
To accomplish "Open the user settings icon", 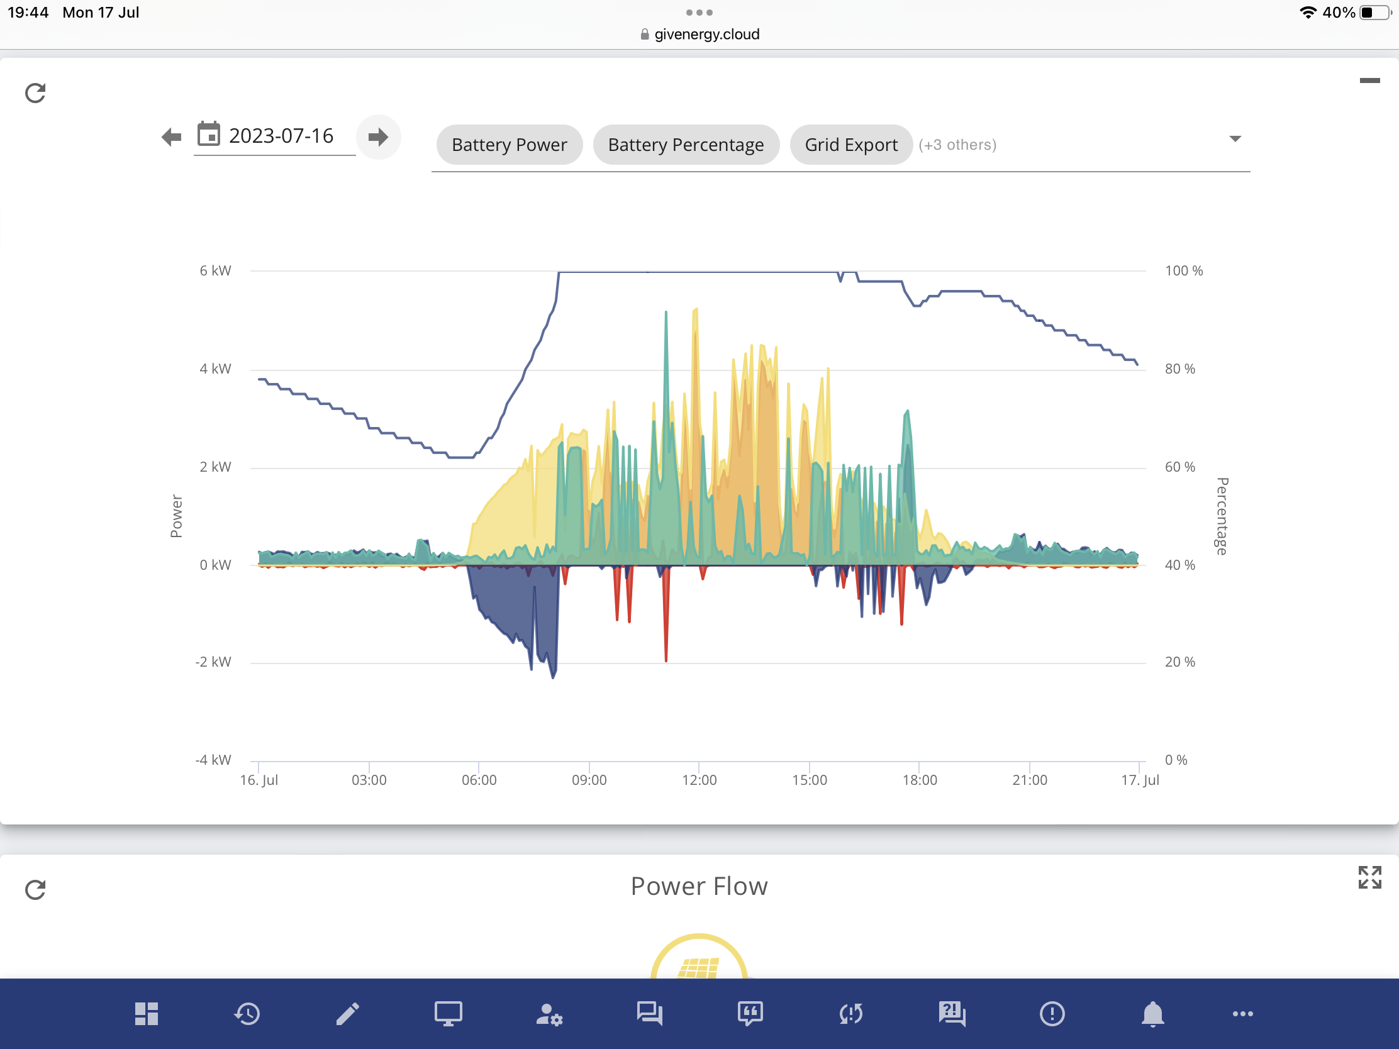I will [x=549, y=1014].
